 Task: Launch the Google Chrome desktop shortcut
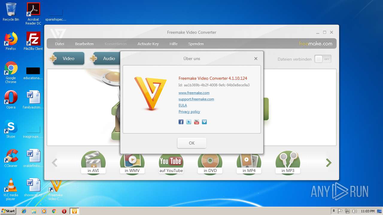11,72
